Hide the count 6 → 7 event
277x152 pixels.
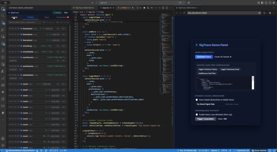click(63, 84)
